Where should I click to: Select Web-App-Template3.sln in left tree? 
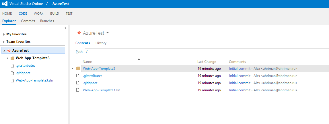click(34, 80)
